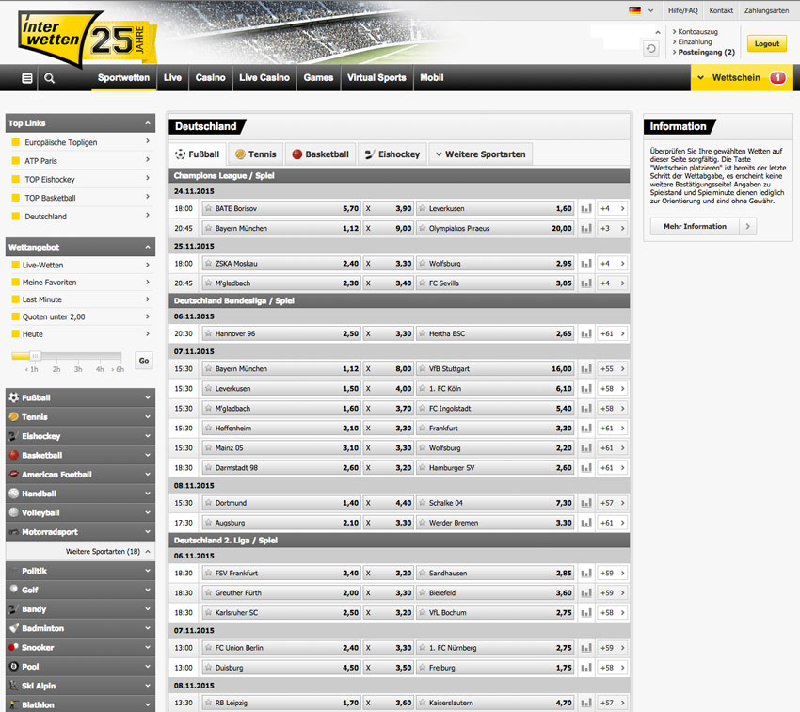
Task: Select the Fußball tab
Action: point(197,154)
